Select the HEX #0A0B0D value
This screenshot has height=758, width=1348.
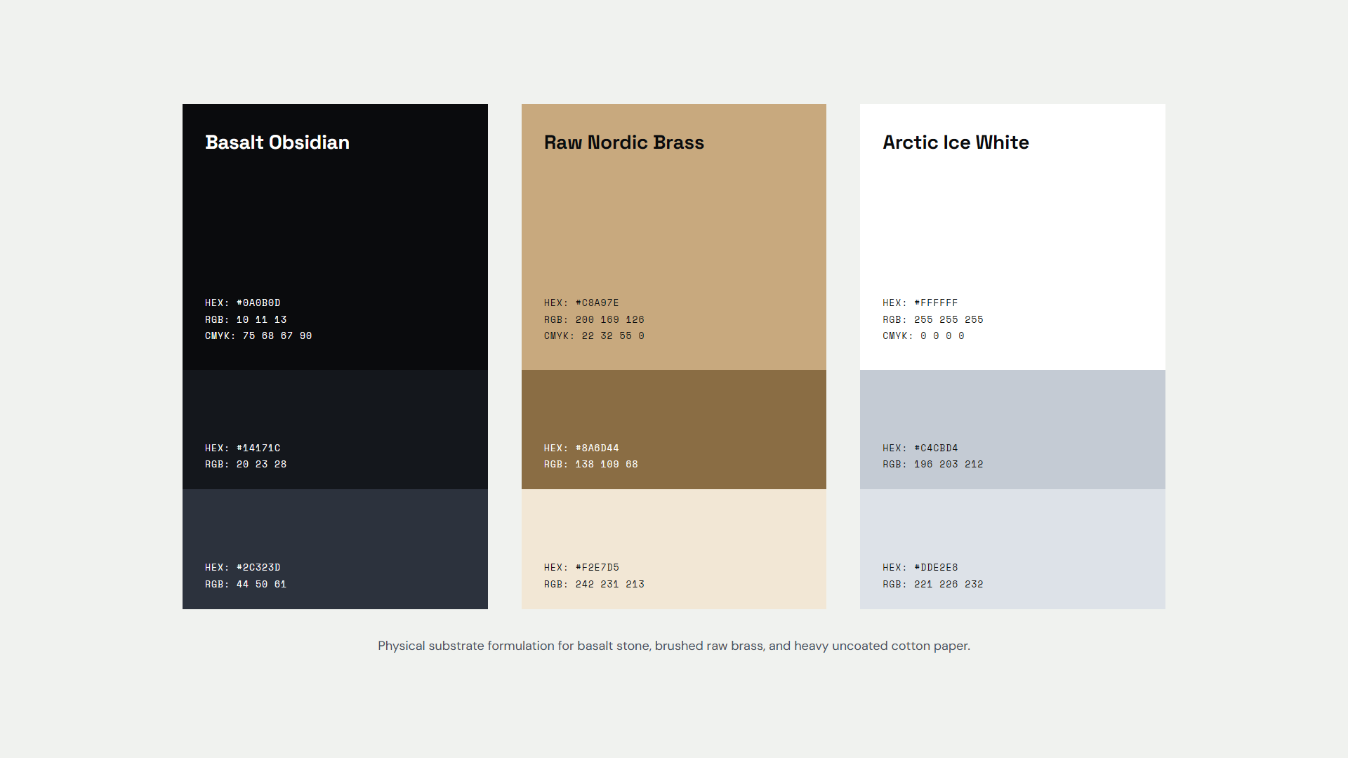(x=243, y=303)
